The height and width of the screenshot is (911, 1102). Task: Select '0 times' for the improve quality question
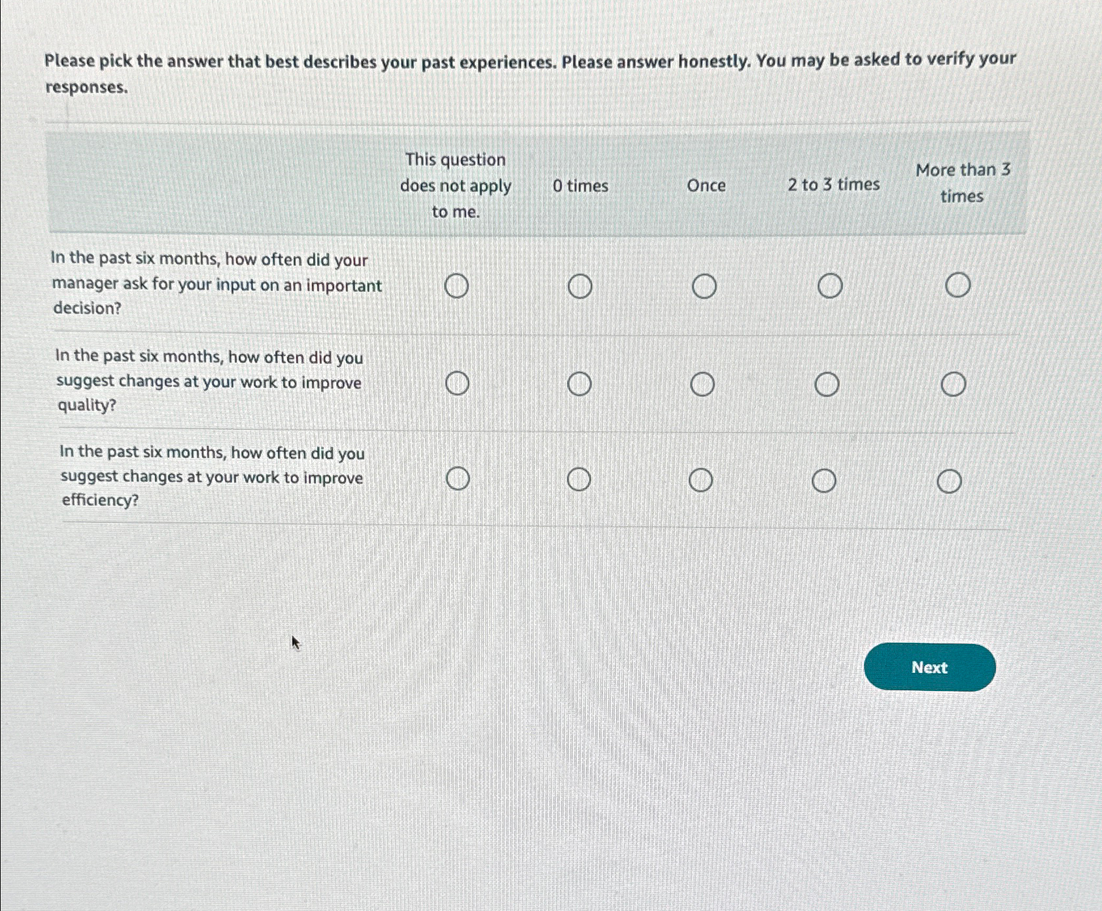579,384
